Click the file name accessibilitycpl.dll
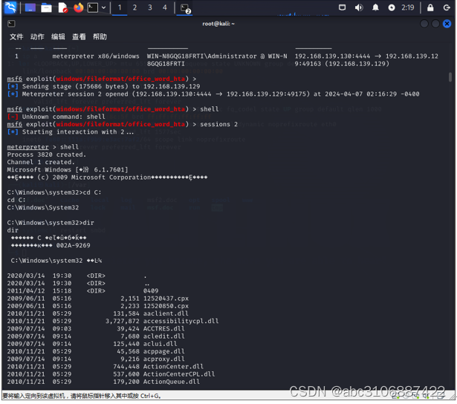 [181, 322]
